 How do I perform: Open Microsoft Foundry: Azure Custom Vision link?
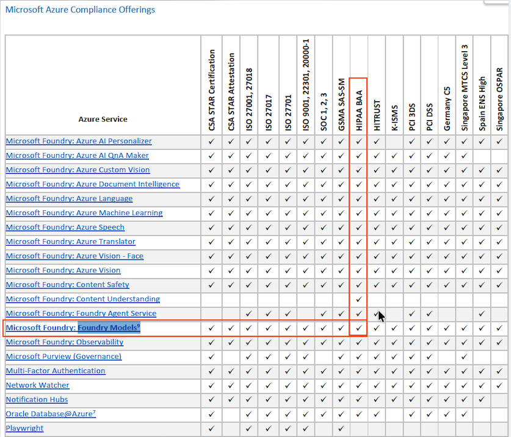(78, 170)
